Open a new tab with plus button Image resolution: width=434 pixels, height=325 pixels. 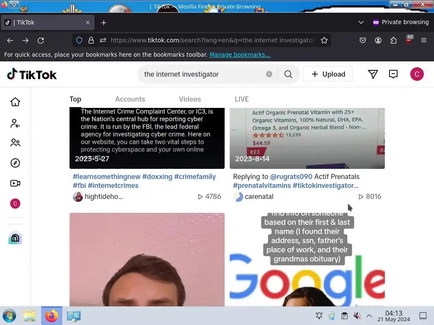(104, 23)
